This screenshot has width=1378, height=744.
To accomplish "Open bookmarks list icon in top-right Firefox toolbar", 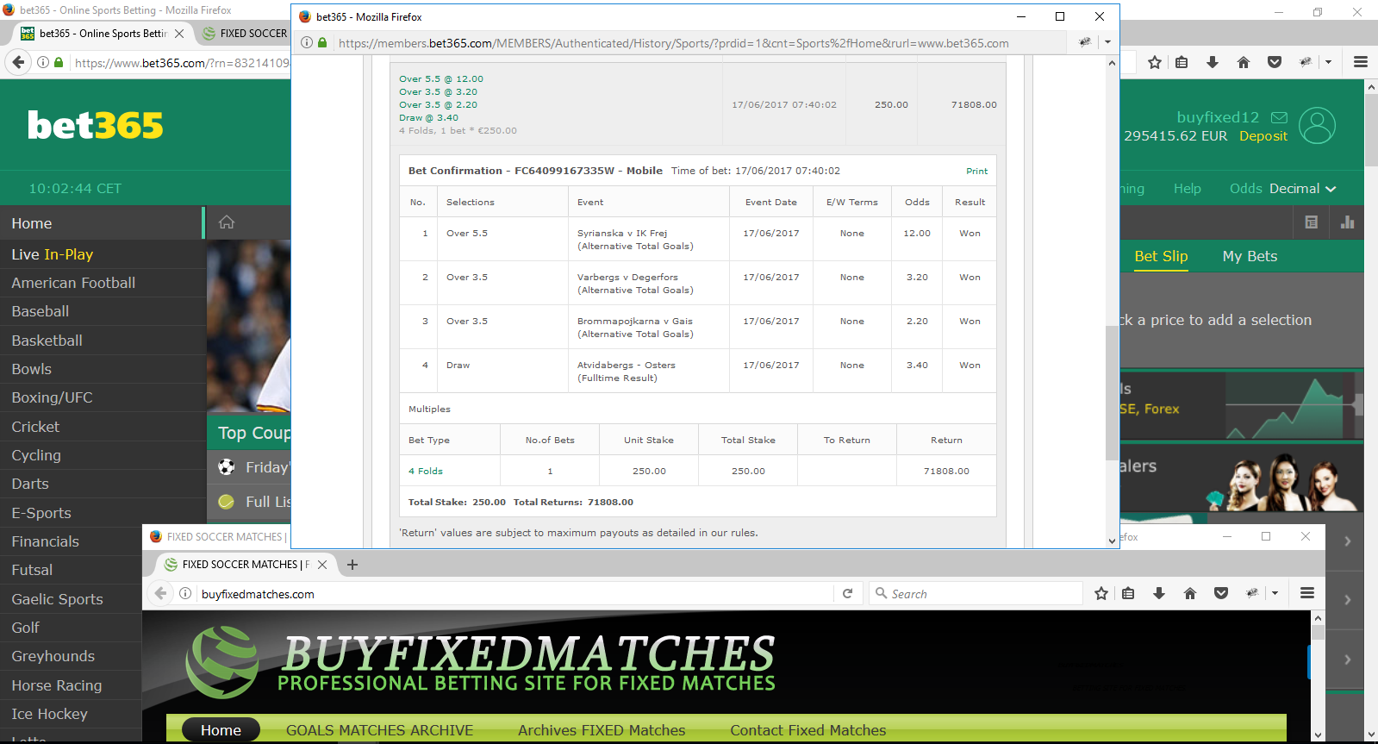I will [x=1182, y=62].
